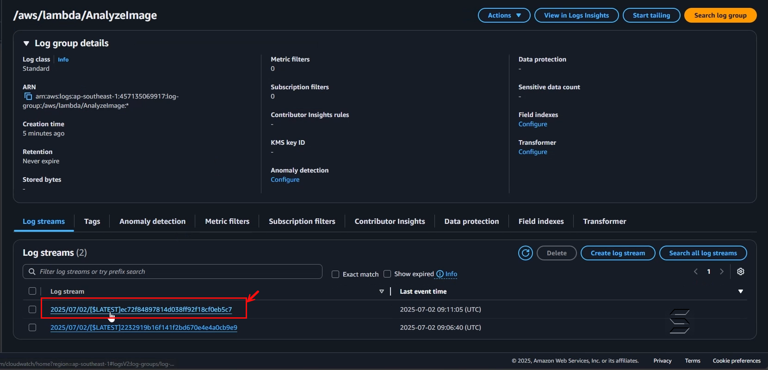Toggle the select-all log streams checkbox
Screen dimensions: 768x370
pyautogui.click(x=32, y=291)
